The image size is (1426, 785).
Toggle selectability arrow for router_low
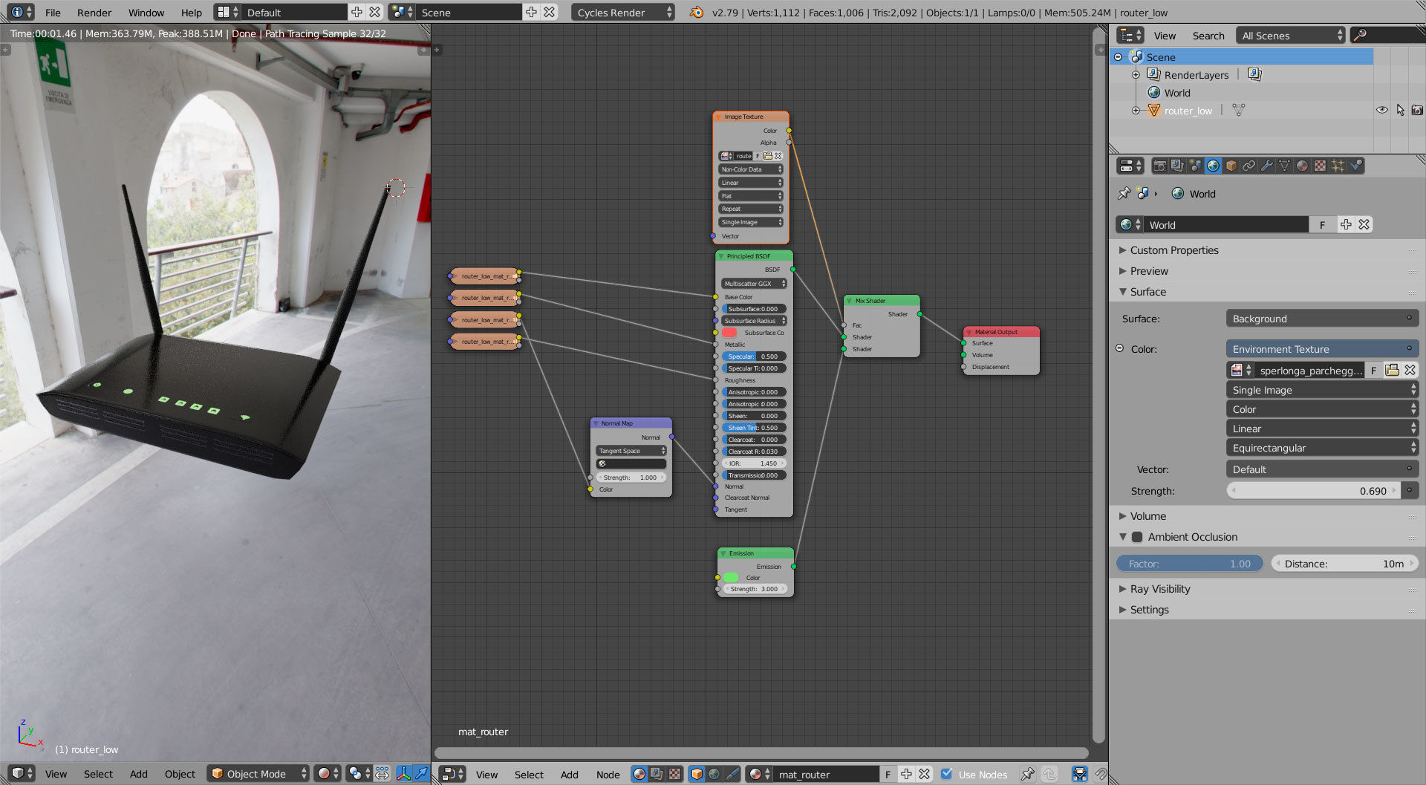click(x=1400, y=110)
